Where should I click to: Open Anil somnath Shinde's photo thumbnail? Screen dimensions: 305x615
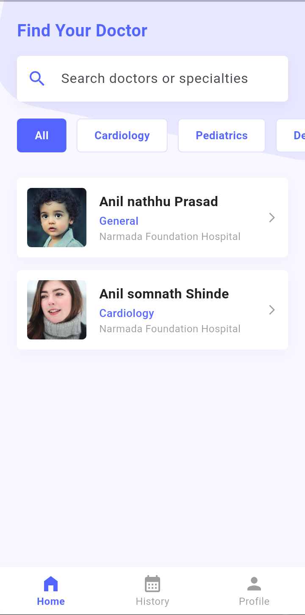pyautogui.click(x=57, y=310)
